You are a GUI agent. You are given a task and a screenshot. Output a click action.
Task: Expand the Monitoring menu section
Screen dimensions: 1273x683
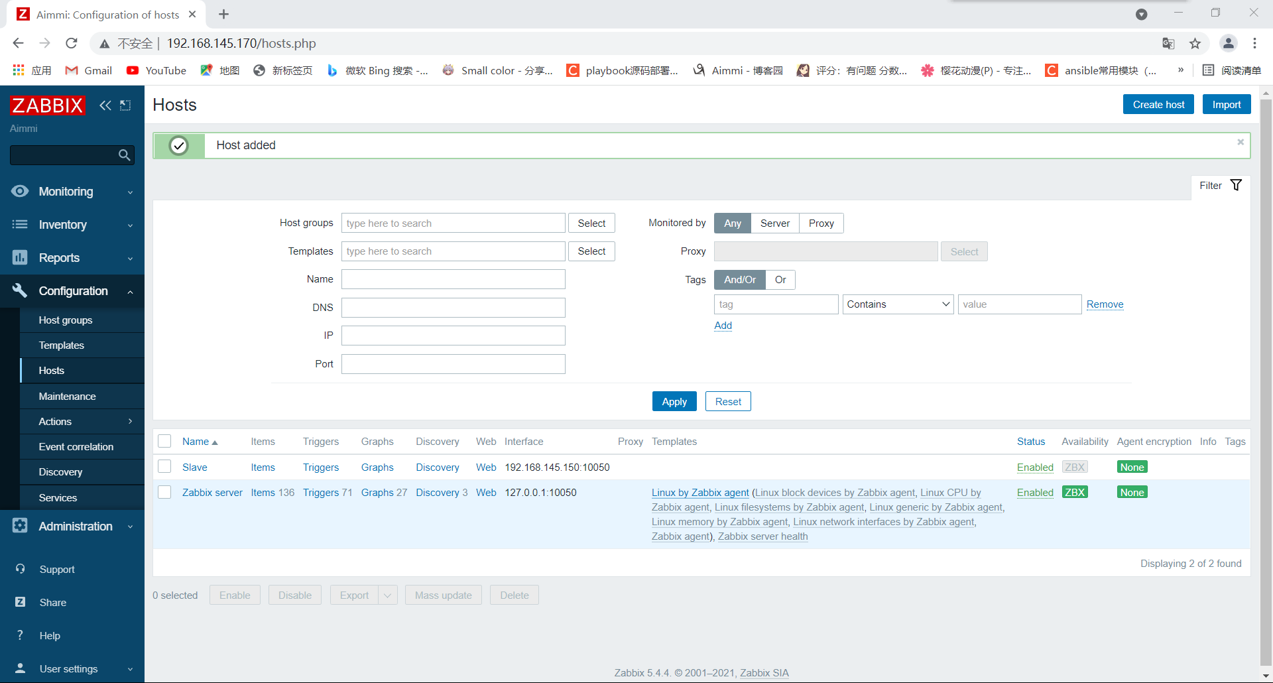point(131,192)
